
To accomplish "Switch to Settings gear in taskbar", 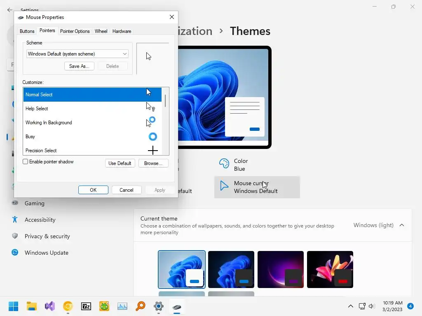I will pos(159,306).
